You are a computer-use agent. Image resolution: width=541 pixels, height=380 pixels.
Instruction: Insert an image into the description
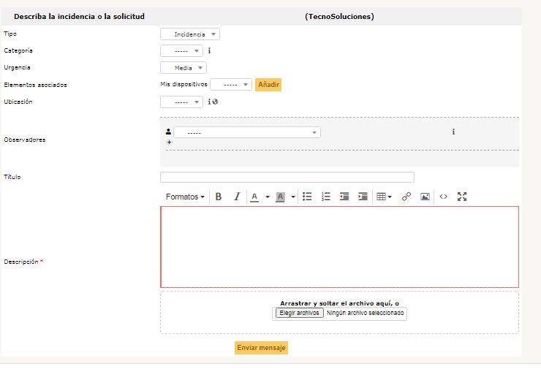(425, 197)
